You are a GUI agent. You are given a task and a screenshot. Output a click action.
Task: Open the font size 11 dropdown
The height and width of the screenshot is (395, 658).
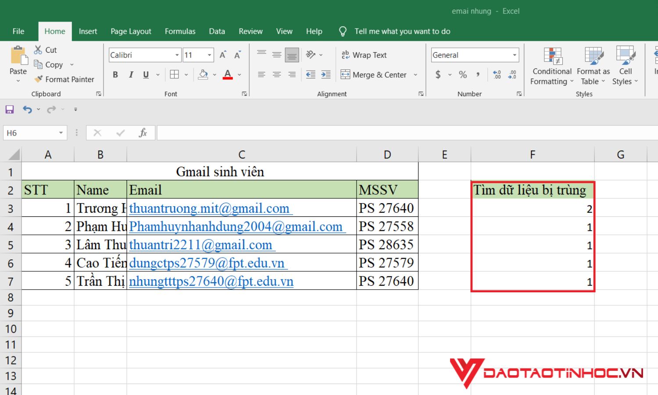tap(210, 55)
